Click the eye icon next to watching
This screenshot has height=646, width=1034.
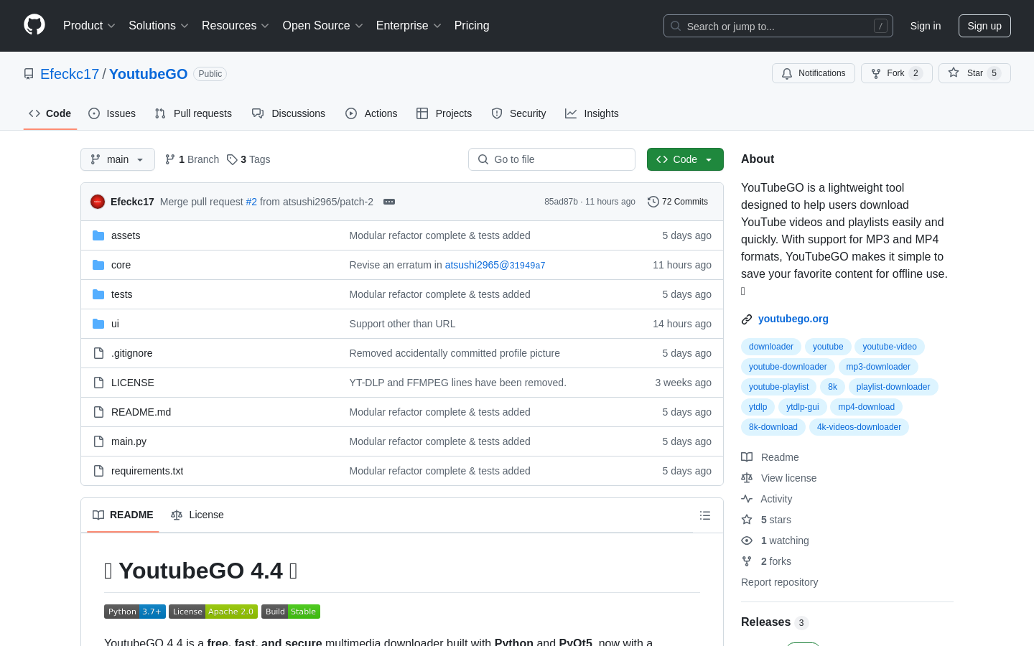coord(747,540)
